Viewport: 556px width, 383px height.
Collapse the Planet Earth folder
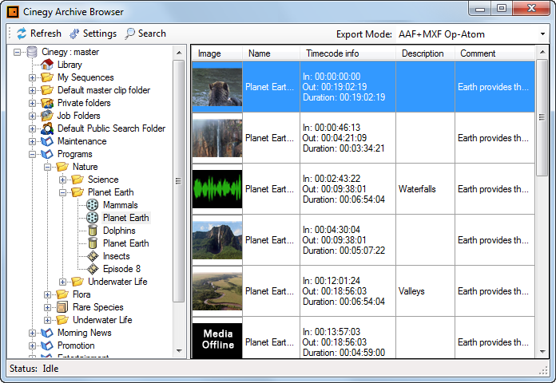tap(62, 192)
